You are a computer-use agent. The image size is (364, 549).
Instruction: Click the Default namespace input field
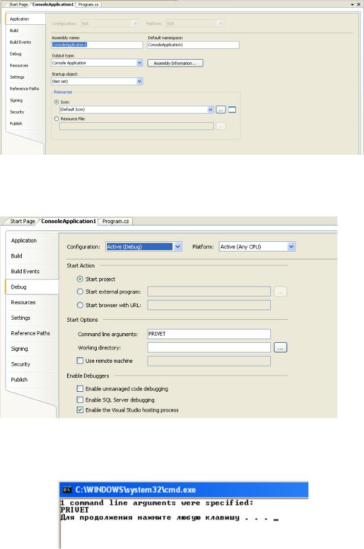pyautogui.click(x=193, y=45)
